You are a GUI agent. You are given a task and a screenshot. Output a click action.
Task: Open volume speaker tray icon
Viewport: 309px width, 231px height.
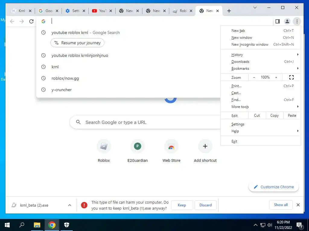(270, 225)
